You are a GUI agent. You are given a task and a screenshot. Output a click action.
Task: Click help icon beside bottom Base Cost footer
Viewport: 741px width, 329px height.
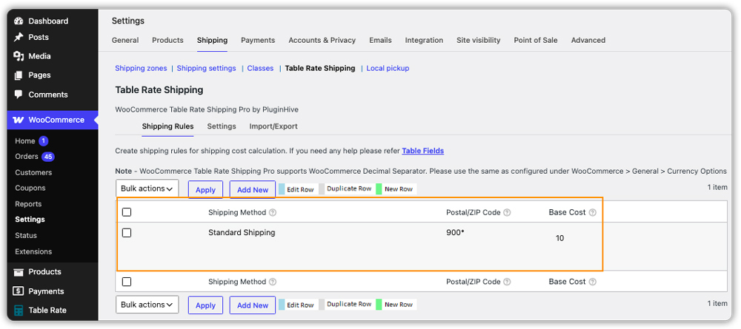click(x=593, y=282)
